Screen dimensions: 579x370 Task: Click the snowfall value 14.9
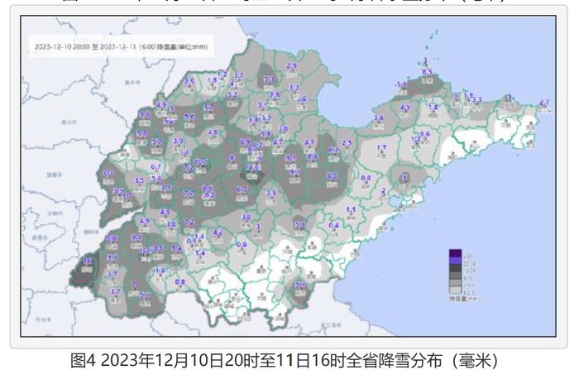(252, 167)
